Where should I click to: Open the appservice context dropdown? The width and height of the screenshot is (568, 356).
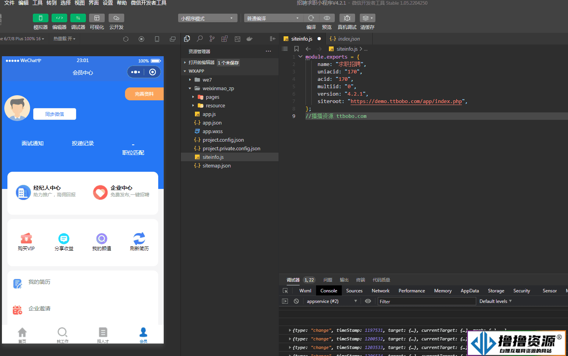coord(332,301)
